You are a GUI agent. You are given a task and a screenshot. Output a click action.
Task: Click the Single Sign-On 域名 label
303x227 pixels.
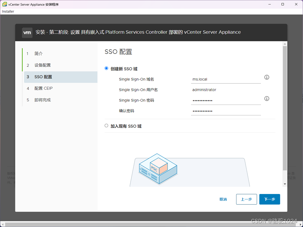point(136,79)
